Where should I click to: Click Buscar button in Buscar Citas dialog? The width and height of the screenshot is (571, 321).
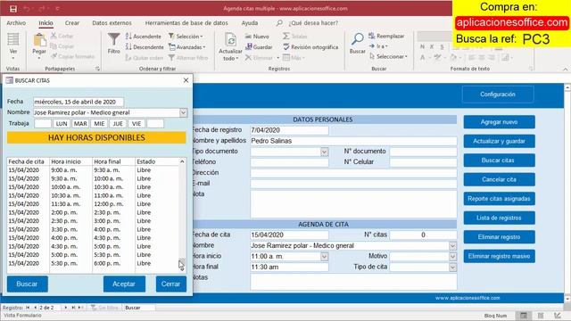28,284
